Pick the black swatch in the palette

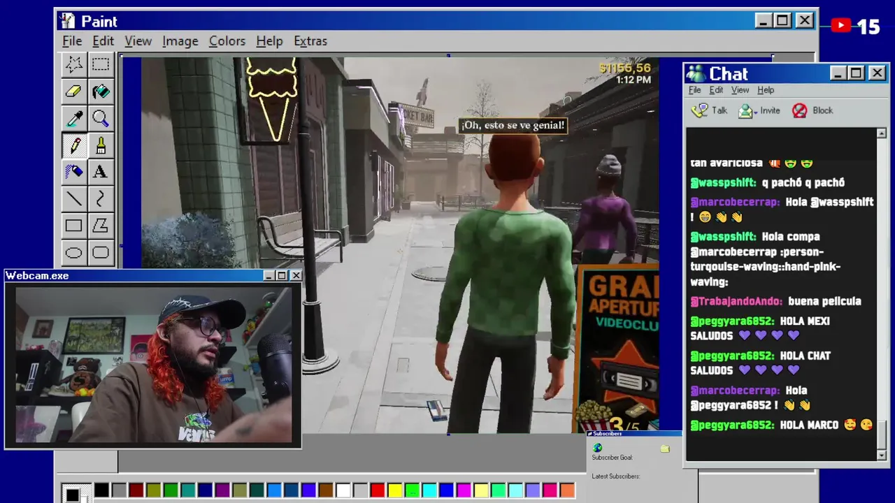[x=101, y=490]
